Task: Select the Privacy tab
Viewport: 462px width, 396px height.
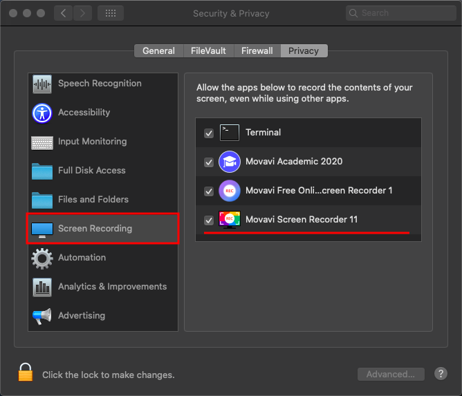Action: 304,51
